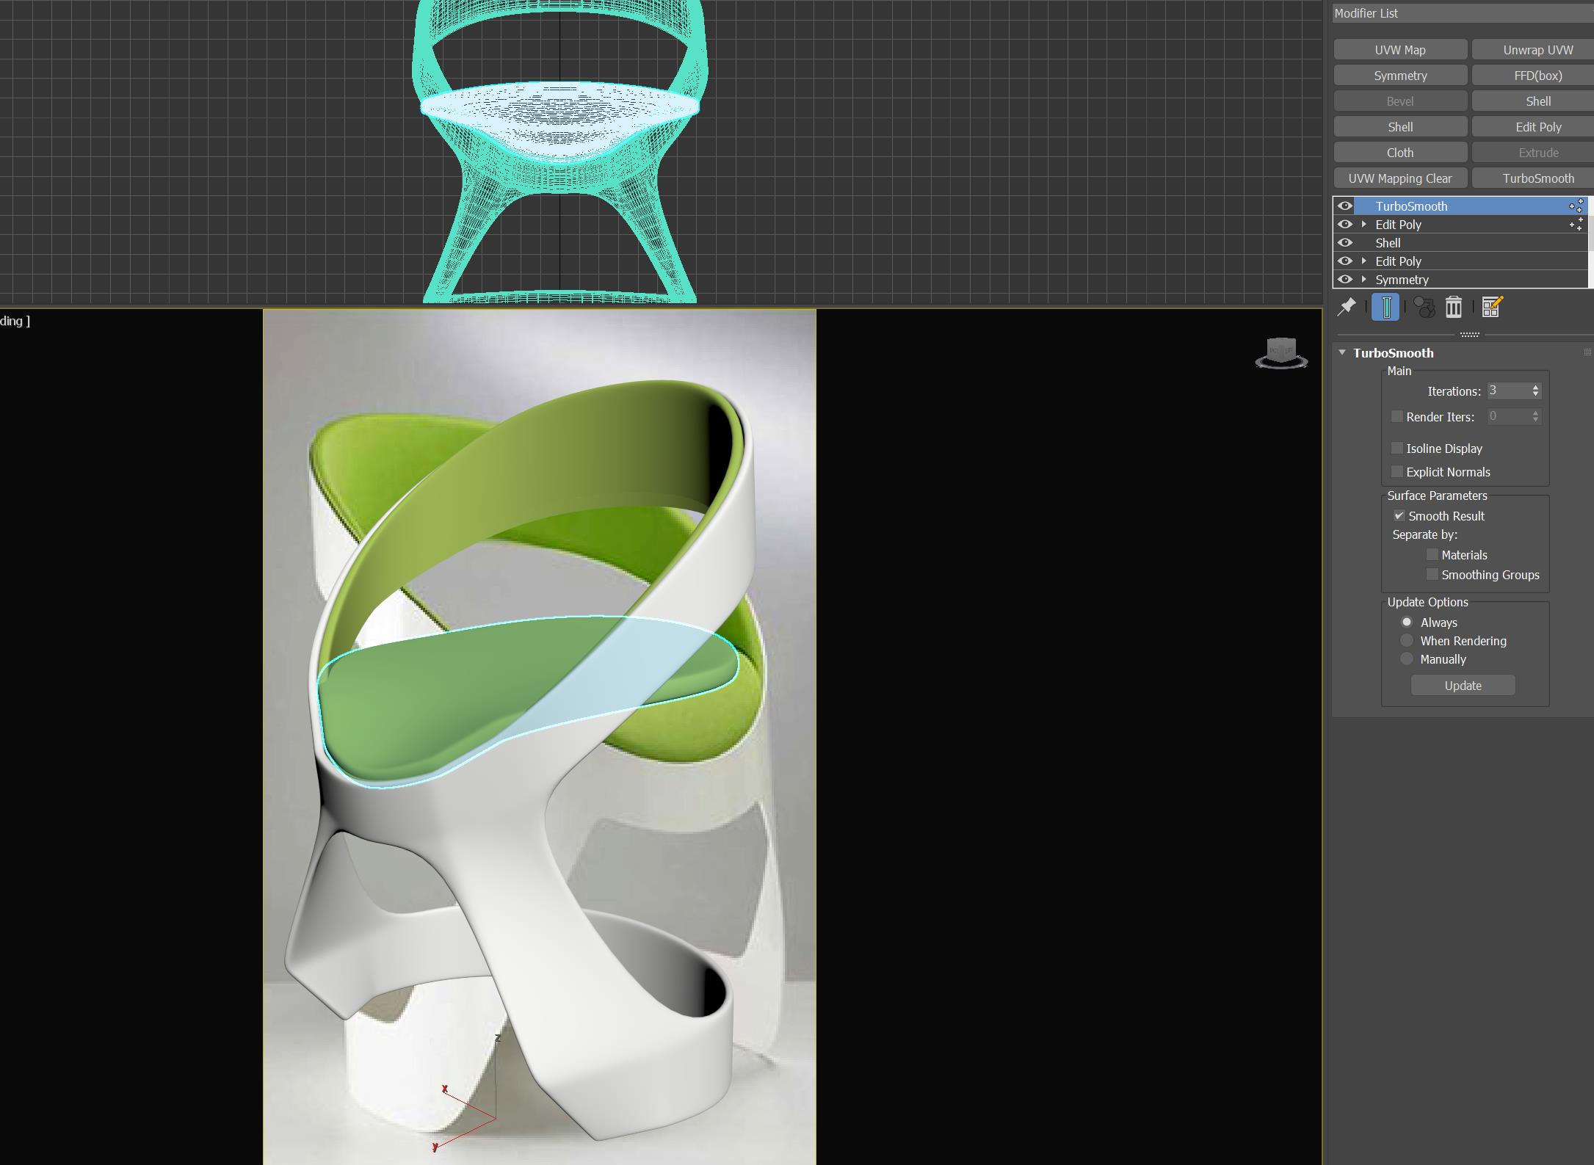
Task: Click the Render Iters spinner arrows
Action: tap(1535, 416)
